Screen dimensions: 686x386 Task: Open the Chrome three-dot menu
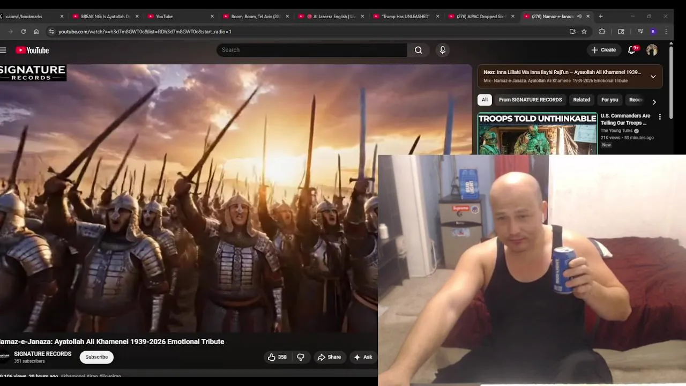(666, 32)
